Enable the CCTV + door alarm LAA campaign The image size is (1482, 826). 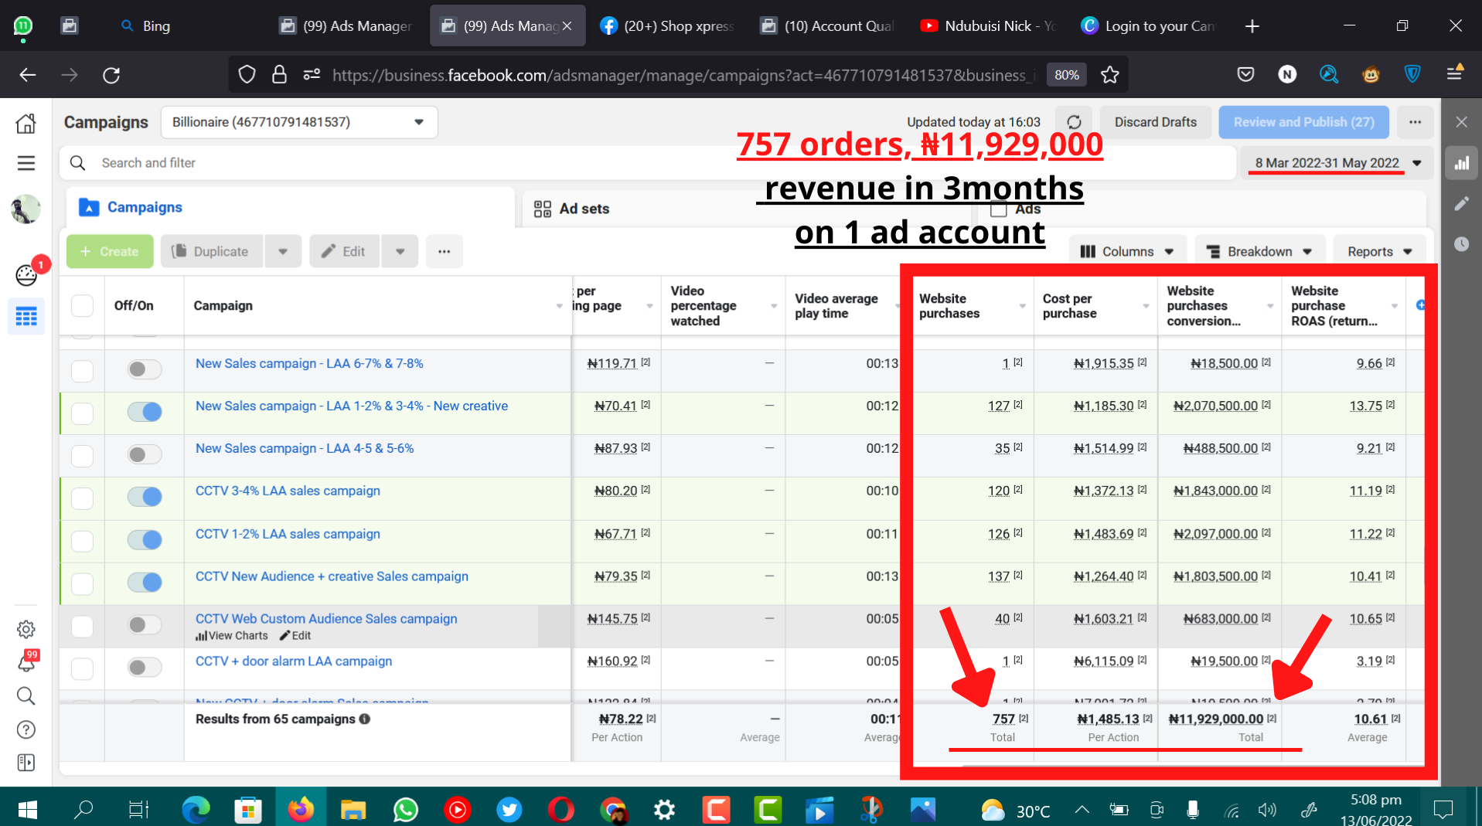click(145, 667)
